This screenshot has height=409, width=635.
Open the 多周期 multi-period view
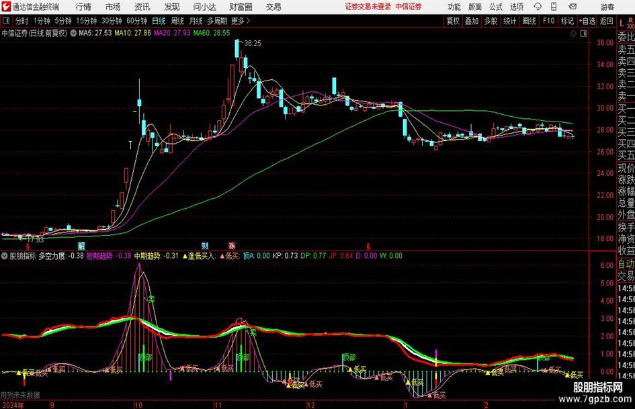[216, 21]
